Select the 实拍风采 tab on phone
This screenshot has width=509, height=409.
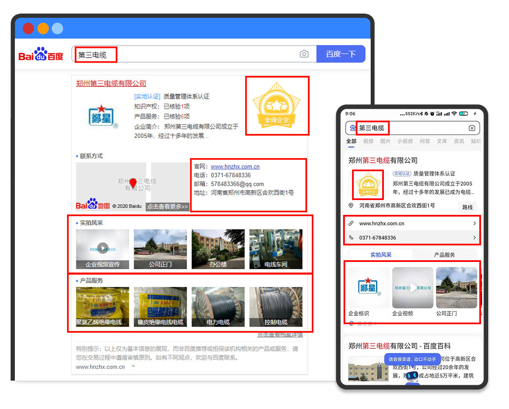coord(380,255)
